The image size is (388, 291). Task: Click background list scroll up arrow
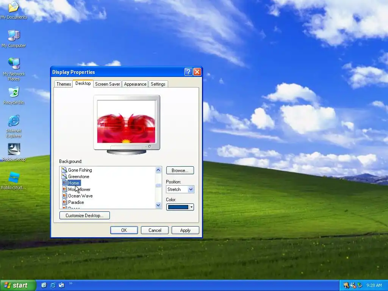click(x=158, y=170)
